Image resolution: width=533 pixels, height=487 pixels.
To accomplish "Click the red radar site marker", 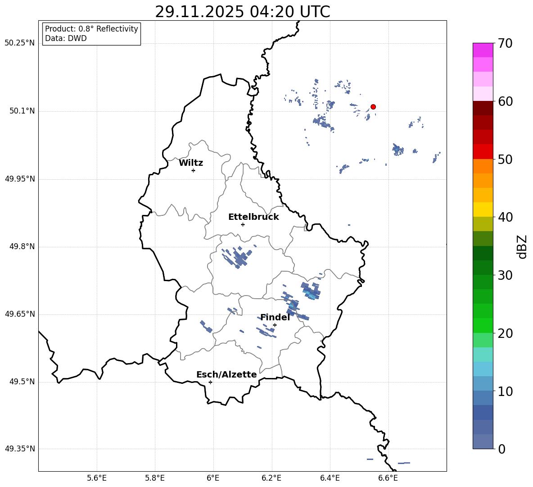I will click(x=373, y=107).
